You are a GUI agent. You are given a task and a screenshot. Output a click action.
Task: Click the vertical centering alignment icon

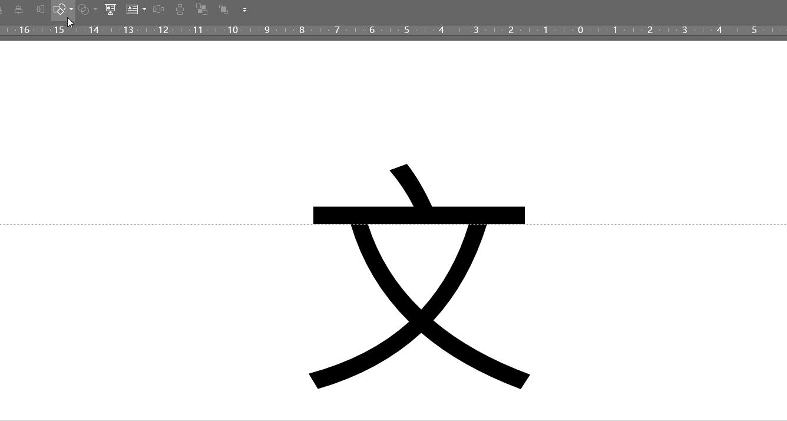[x=18, y=9]
